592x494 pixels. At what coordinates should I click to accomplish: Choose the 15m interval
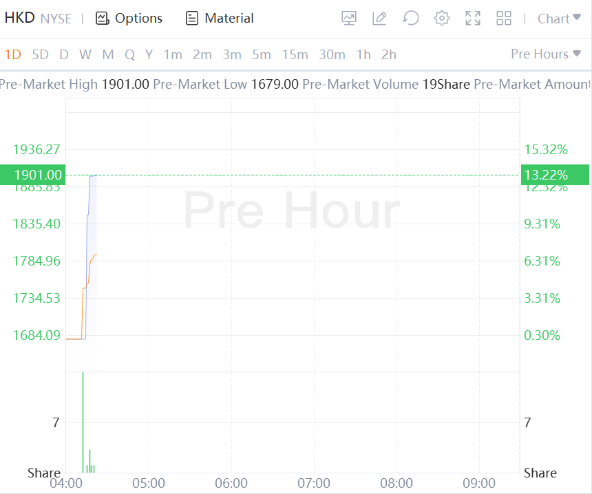295,54
